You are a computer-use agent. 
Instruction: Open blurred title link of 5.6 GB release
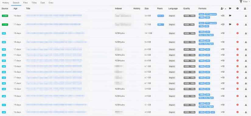54,15
